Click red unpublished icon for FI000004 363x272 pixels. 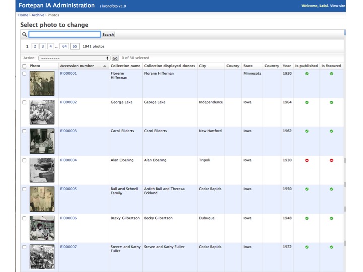(307, 160)
